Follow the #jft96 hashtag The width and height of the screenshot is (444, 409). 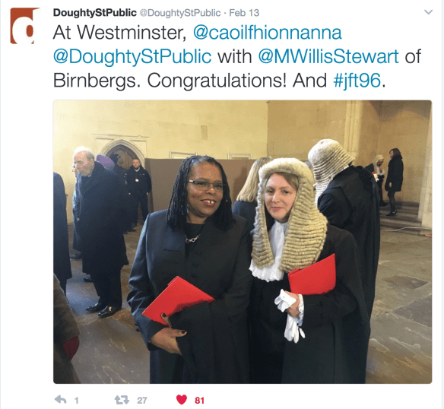point(357,81)
